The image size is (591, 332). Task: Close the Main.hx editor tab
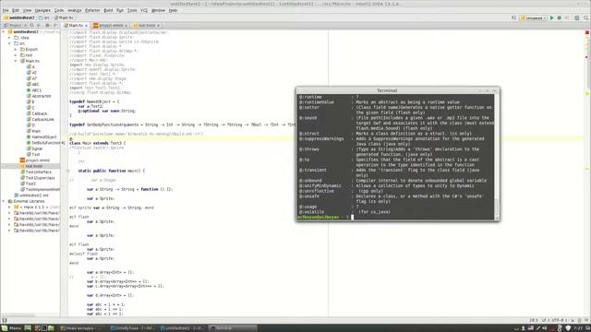86,26
